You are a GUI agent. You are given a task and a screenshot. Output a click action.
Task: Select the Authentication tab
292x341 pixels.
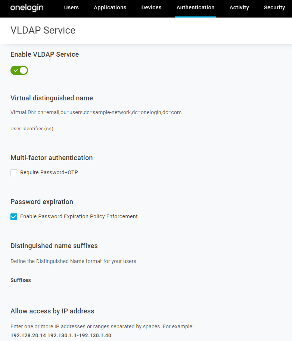pyautogui.click(x=195, y=7)
